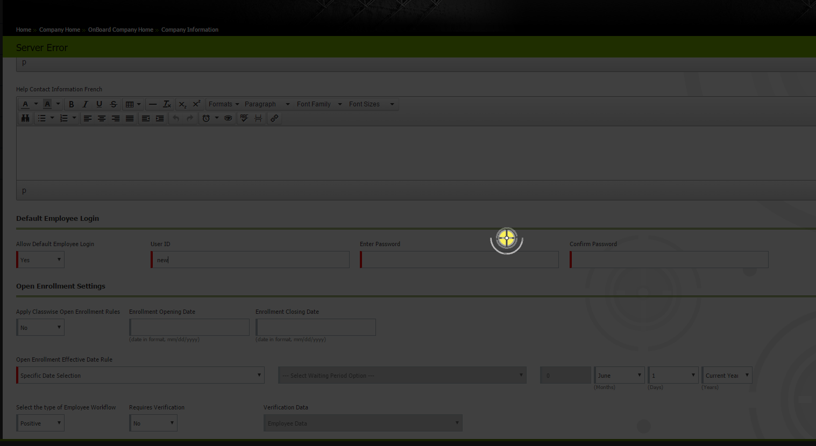Apply italic formatting in the editor
The height and width of the screenshot is (446, 816).
click(85, 104)
